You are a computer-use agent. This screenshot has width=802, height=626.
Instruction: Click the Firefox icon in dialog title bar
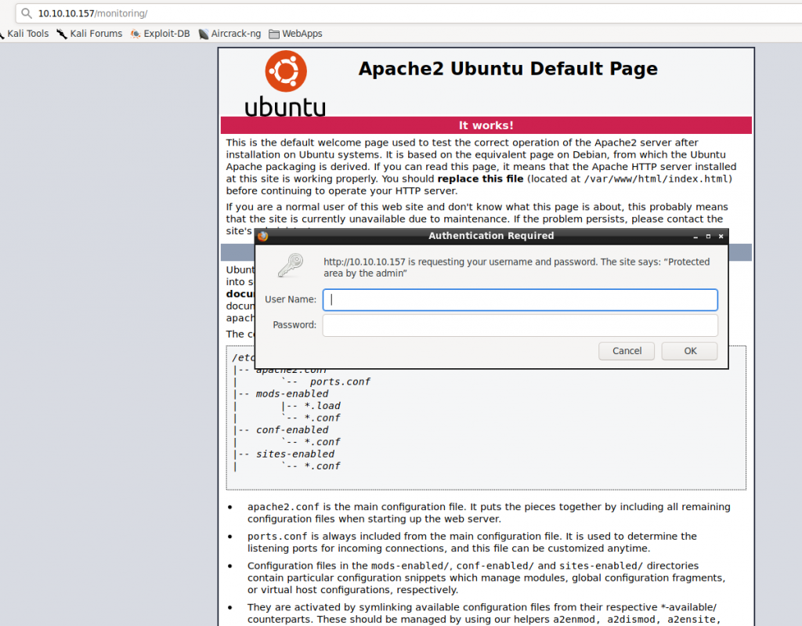click(x=263, y=236)
